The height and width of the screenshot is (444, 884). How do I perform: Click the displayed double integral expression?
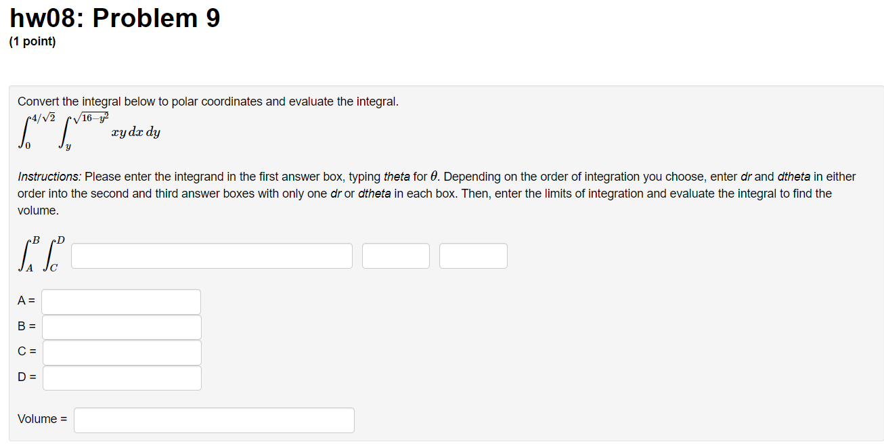[88, 129]
